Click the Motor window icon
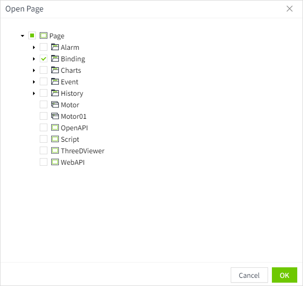 tap(55, 105)
